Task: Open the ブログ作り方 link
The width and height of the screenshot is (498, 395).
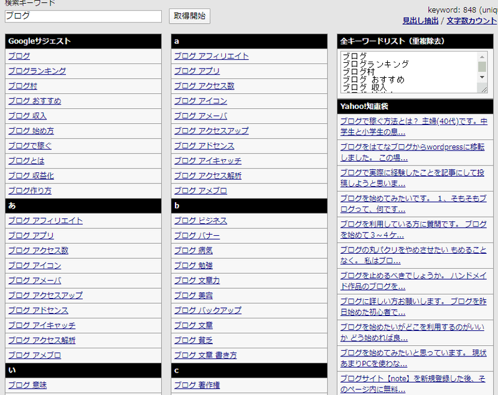Action: tap(30, 191)
